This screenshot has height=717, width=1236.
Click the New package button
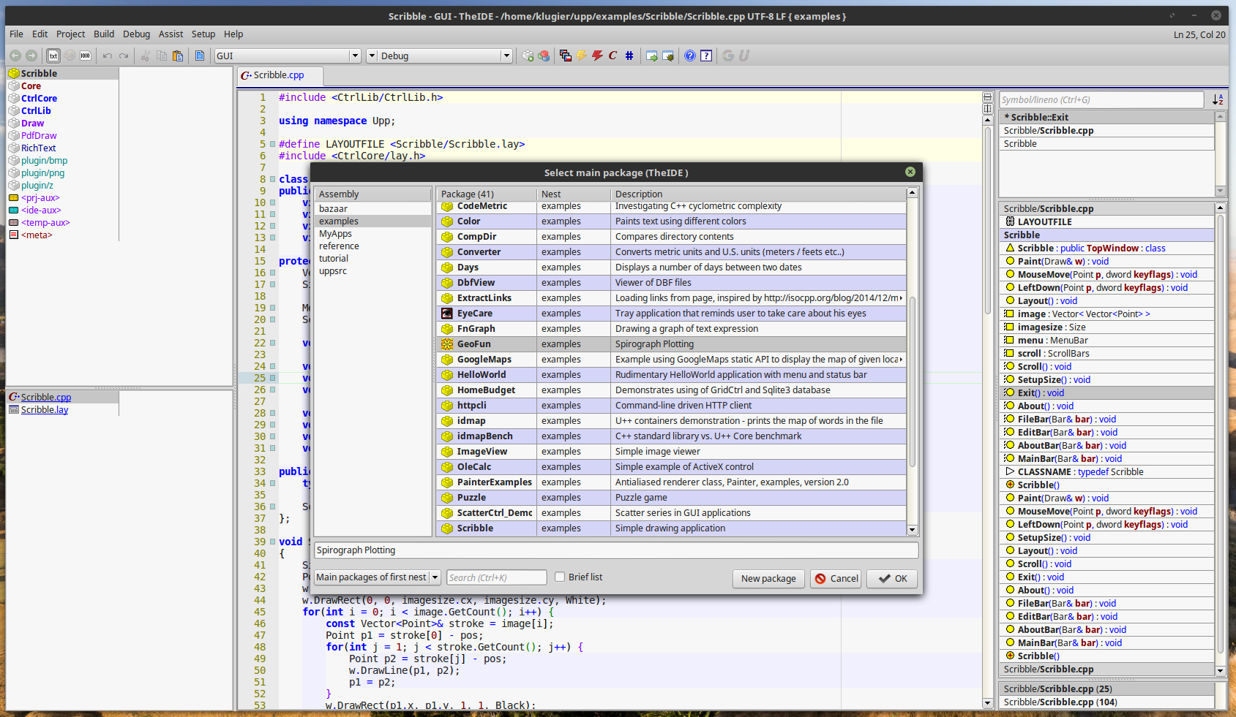(768, 578)
